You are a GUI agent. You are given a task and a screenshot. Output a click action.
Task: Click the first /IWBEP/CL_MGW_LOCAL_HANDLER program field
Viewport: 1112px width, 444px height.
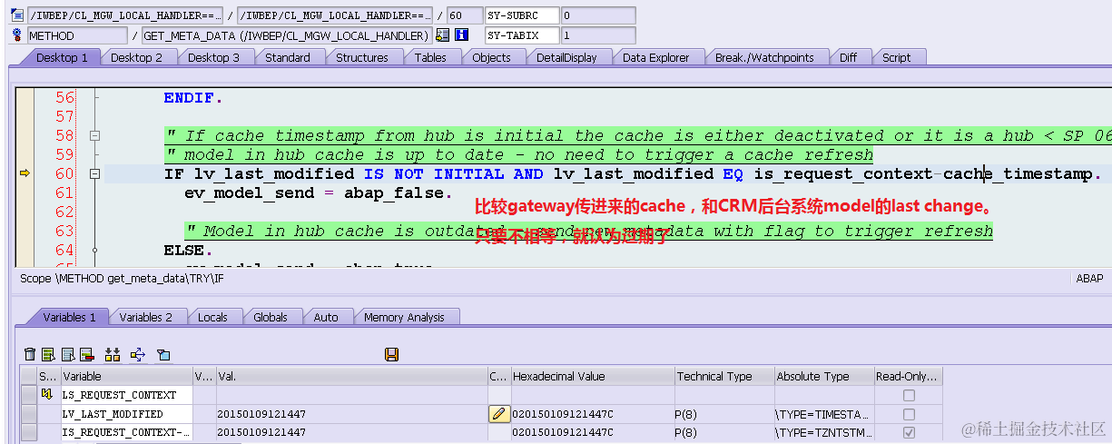pos(125,15)
